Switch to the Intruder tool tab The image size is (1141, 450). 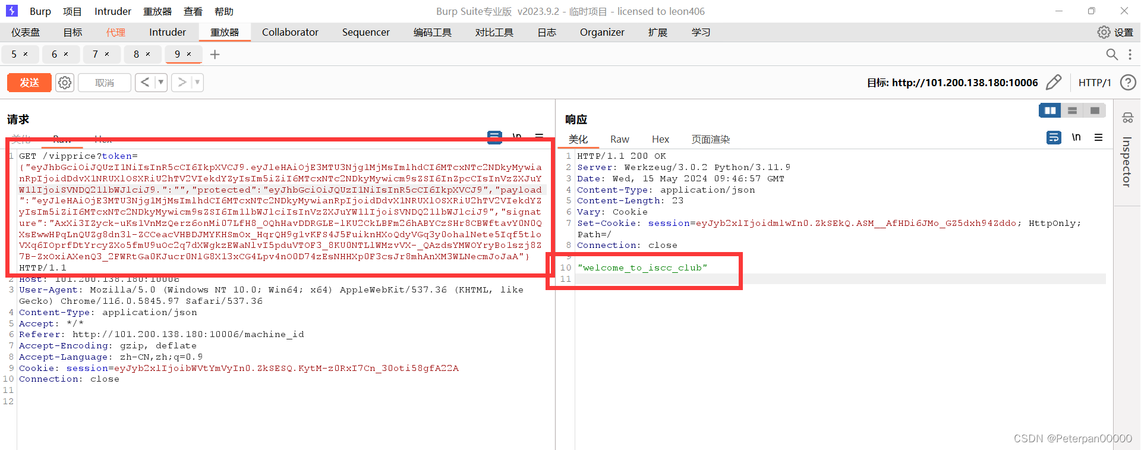[x=168, y=32]
